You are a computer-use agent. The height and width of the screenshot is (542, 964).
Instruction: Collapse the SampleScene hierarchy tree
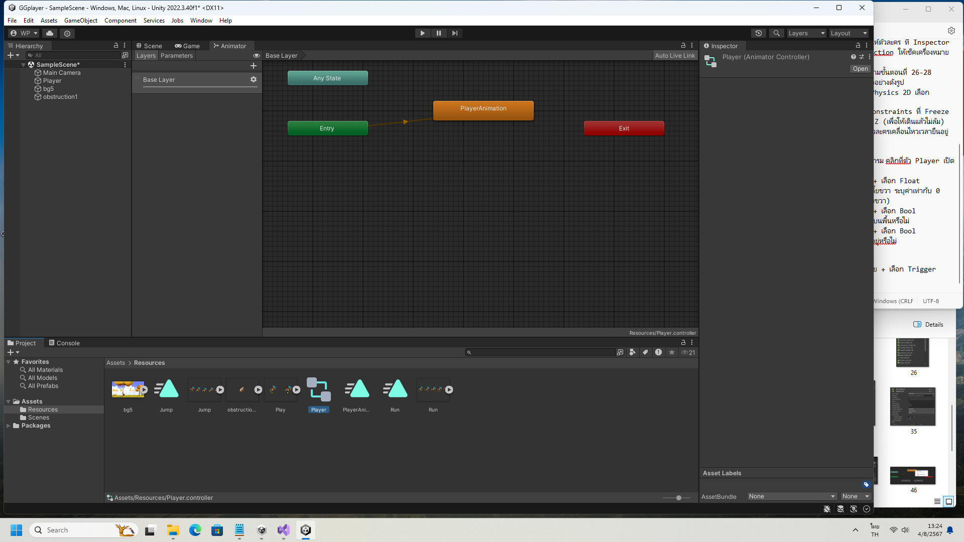click(23, 65)
